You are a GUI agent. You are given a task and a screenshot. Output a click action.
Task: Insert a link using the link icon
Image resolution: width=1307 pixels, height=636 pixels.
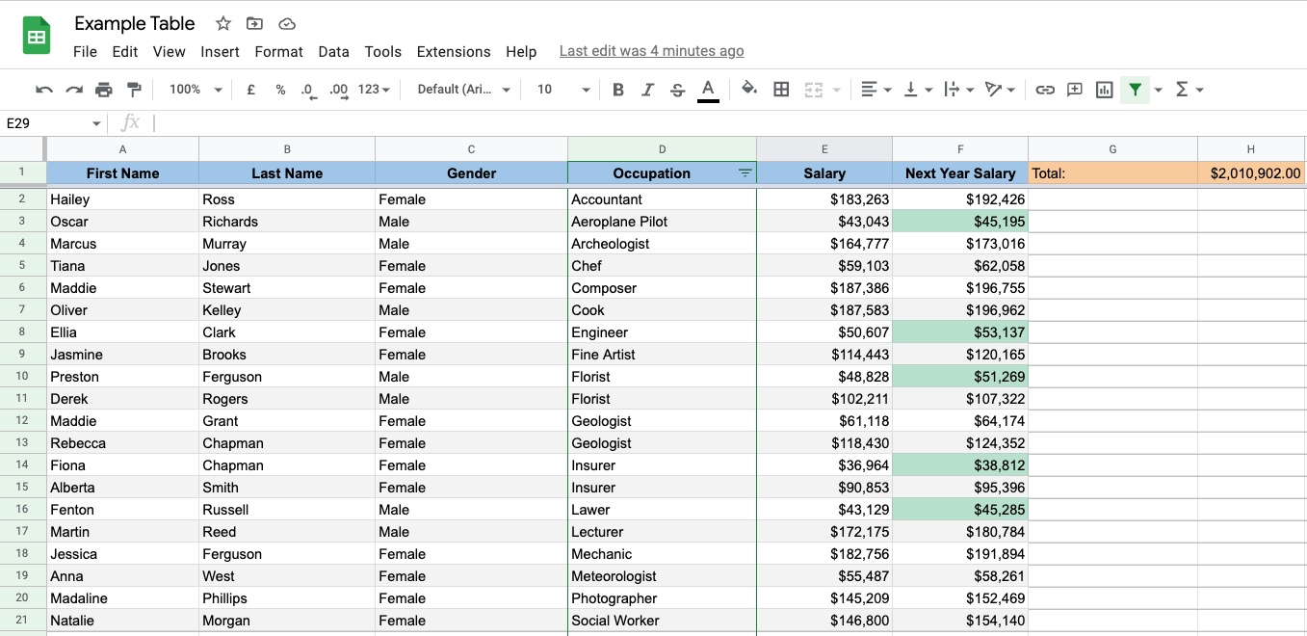coord(1045,89)
